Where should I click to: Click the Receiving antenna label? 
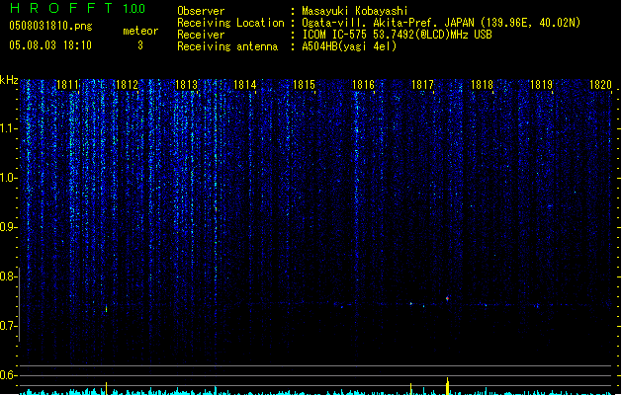(x=227, y=46)
